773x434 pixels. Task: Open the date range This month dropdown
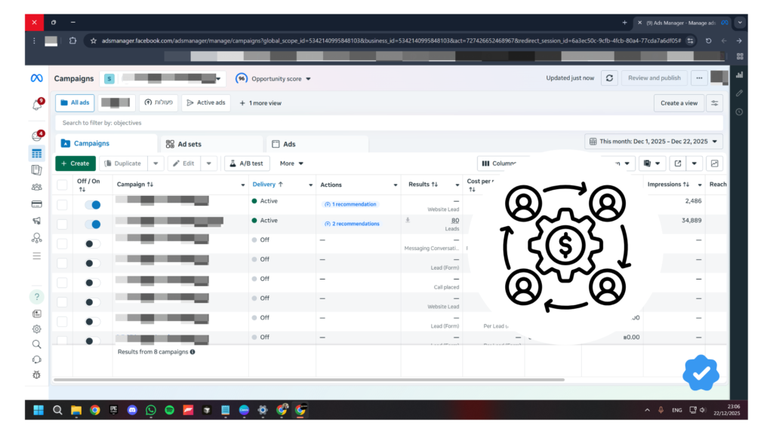coord(654,142)
